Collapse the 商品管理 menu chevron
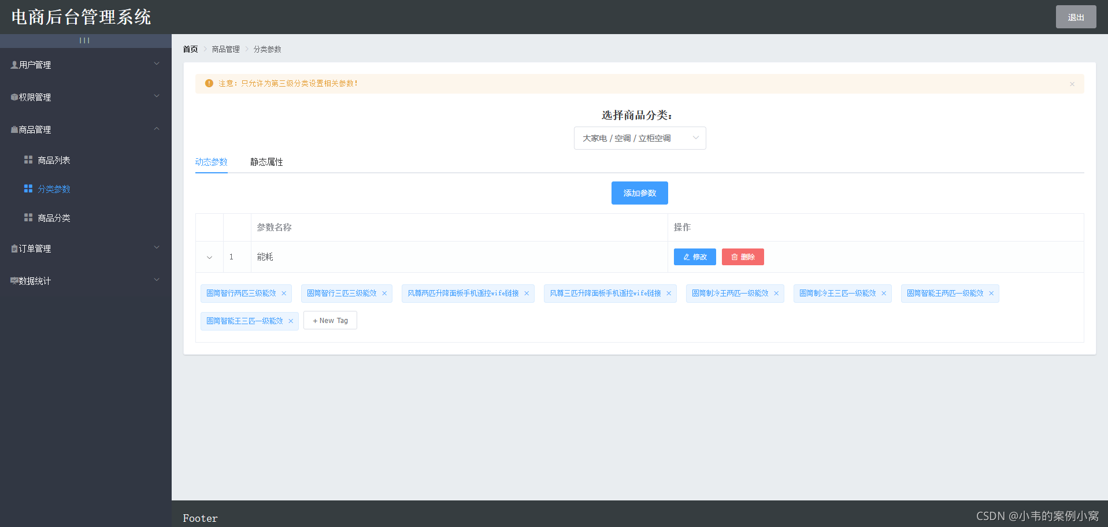Screen dimensions: 1108x527 [157, 128]
